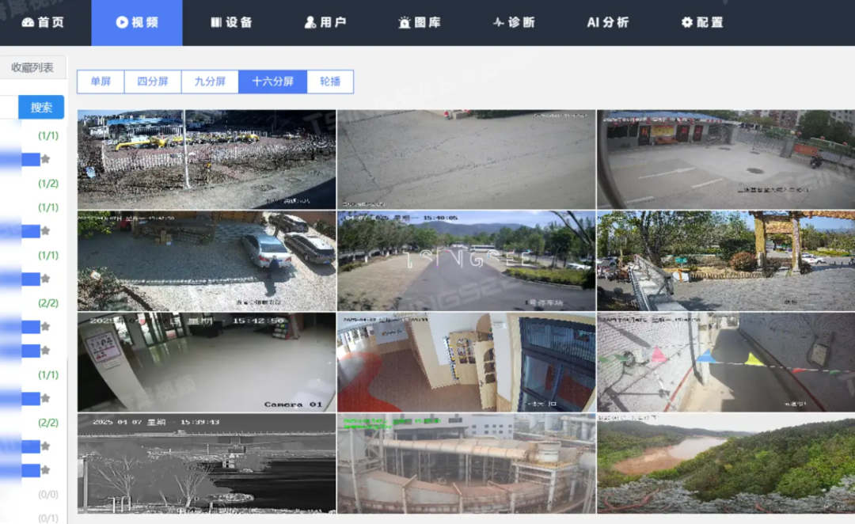Start 轮播 carousel playback mode
Viewport: 855px width, 524px height.
(330, 82)
